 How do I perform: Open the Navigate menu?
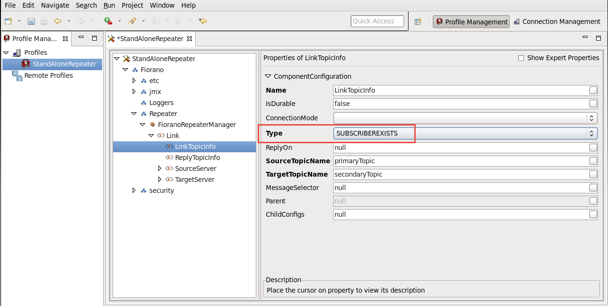click(x=55, y=5)
